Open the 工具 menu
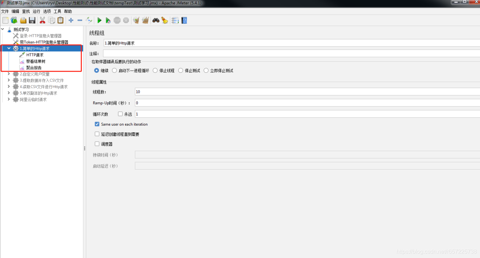The image size is (480, 258). pos(57,11)
